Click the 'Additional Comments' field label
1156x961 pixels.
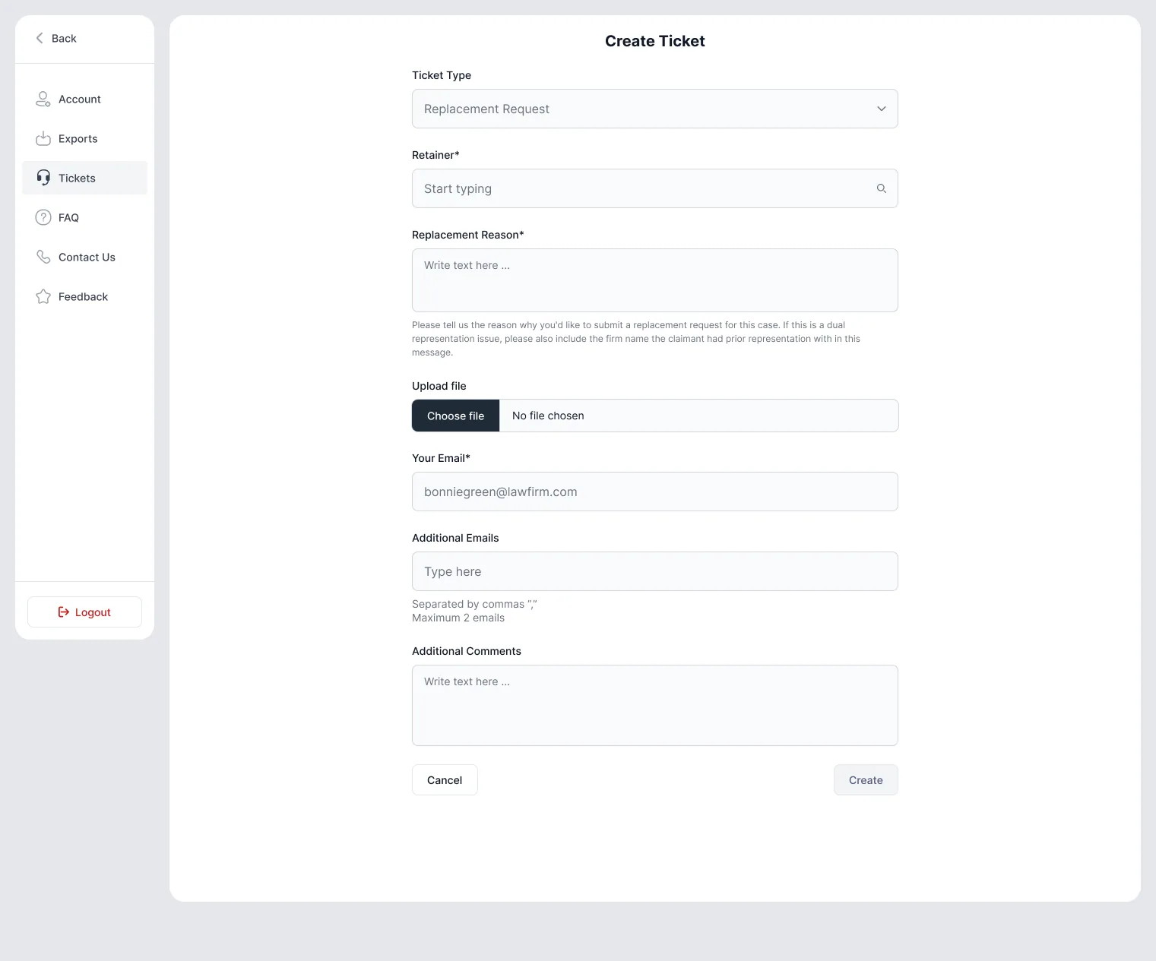[x=467, y=651]
